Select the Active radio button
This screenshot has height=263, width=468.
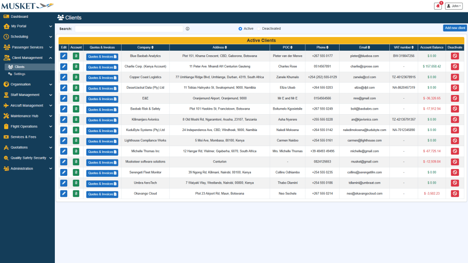pos(240,29)
